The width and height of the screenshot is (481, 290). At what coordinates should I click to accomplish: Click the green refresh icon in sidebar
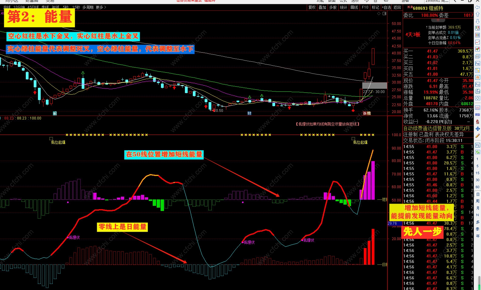pyautogui.click(x=477, y=152)
